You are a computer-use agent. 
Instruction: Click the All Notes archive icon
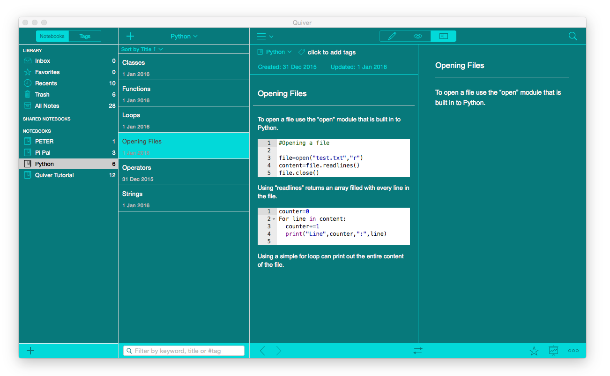[28, 106]
